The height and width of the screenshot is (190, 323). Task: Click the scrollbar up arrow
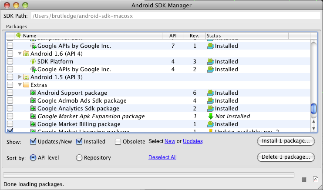tap(313, 122)
